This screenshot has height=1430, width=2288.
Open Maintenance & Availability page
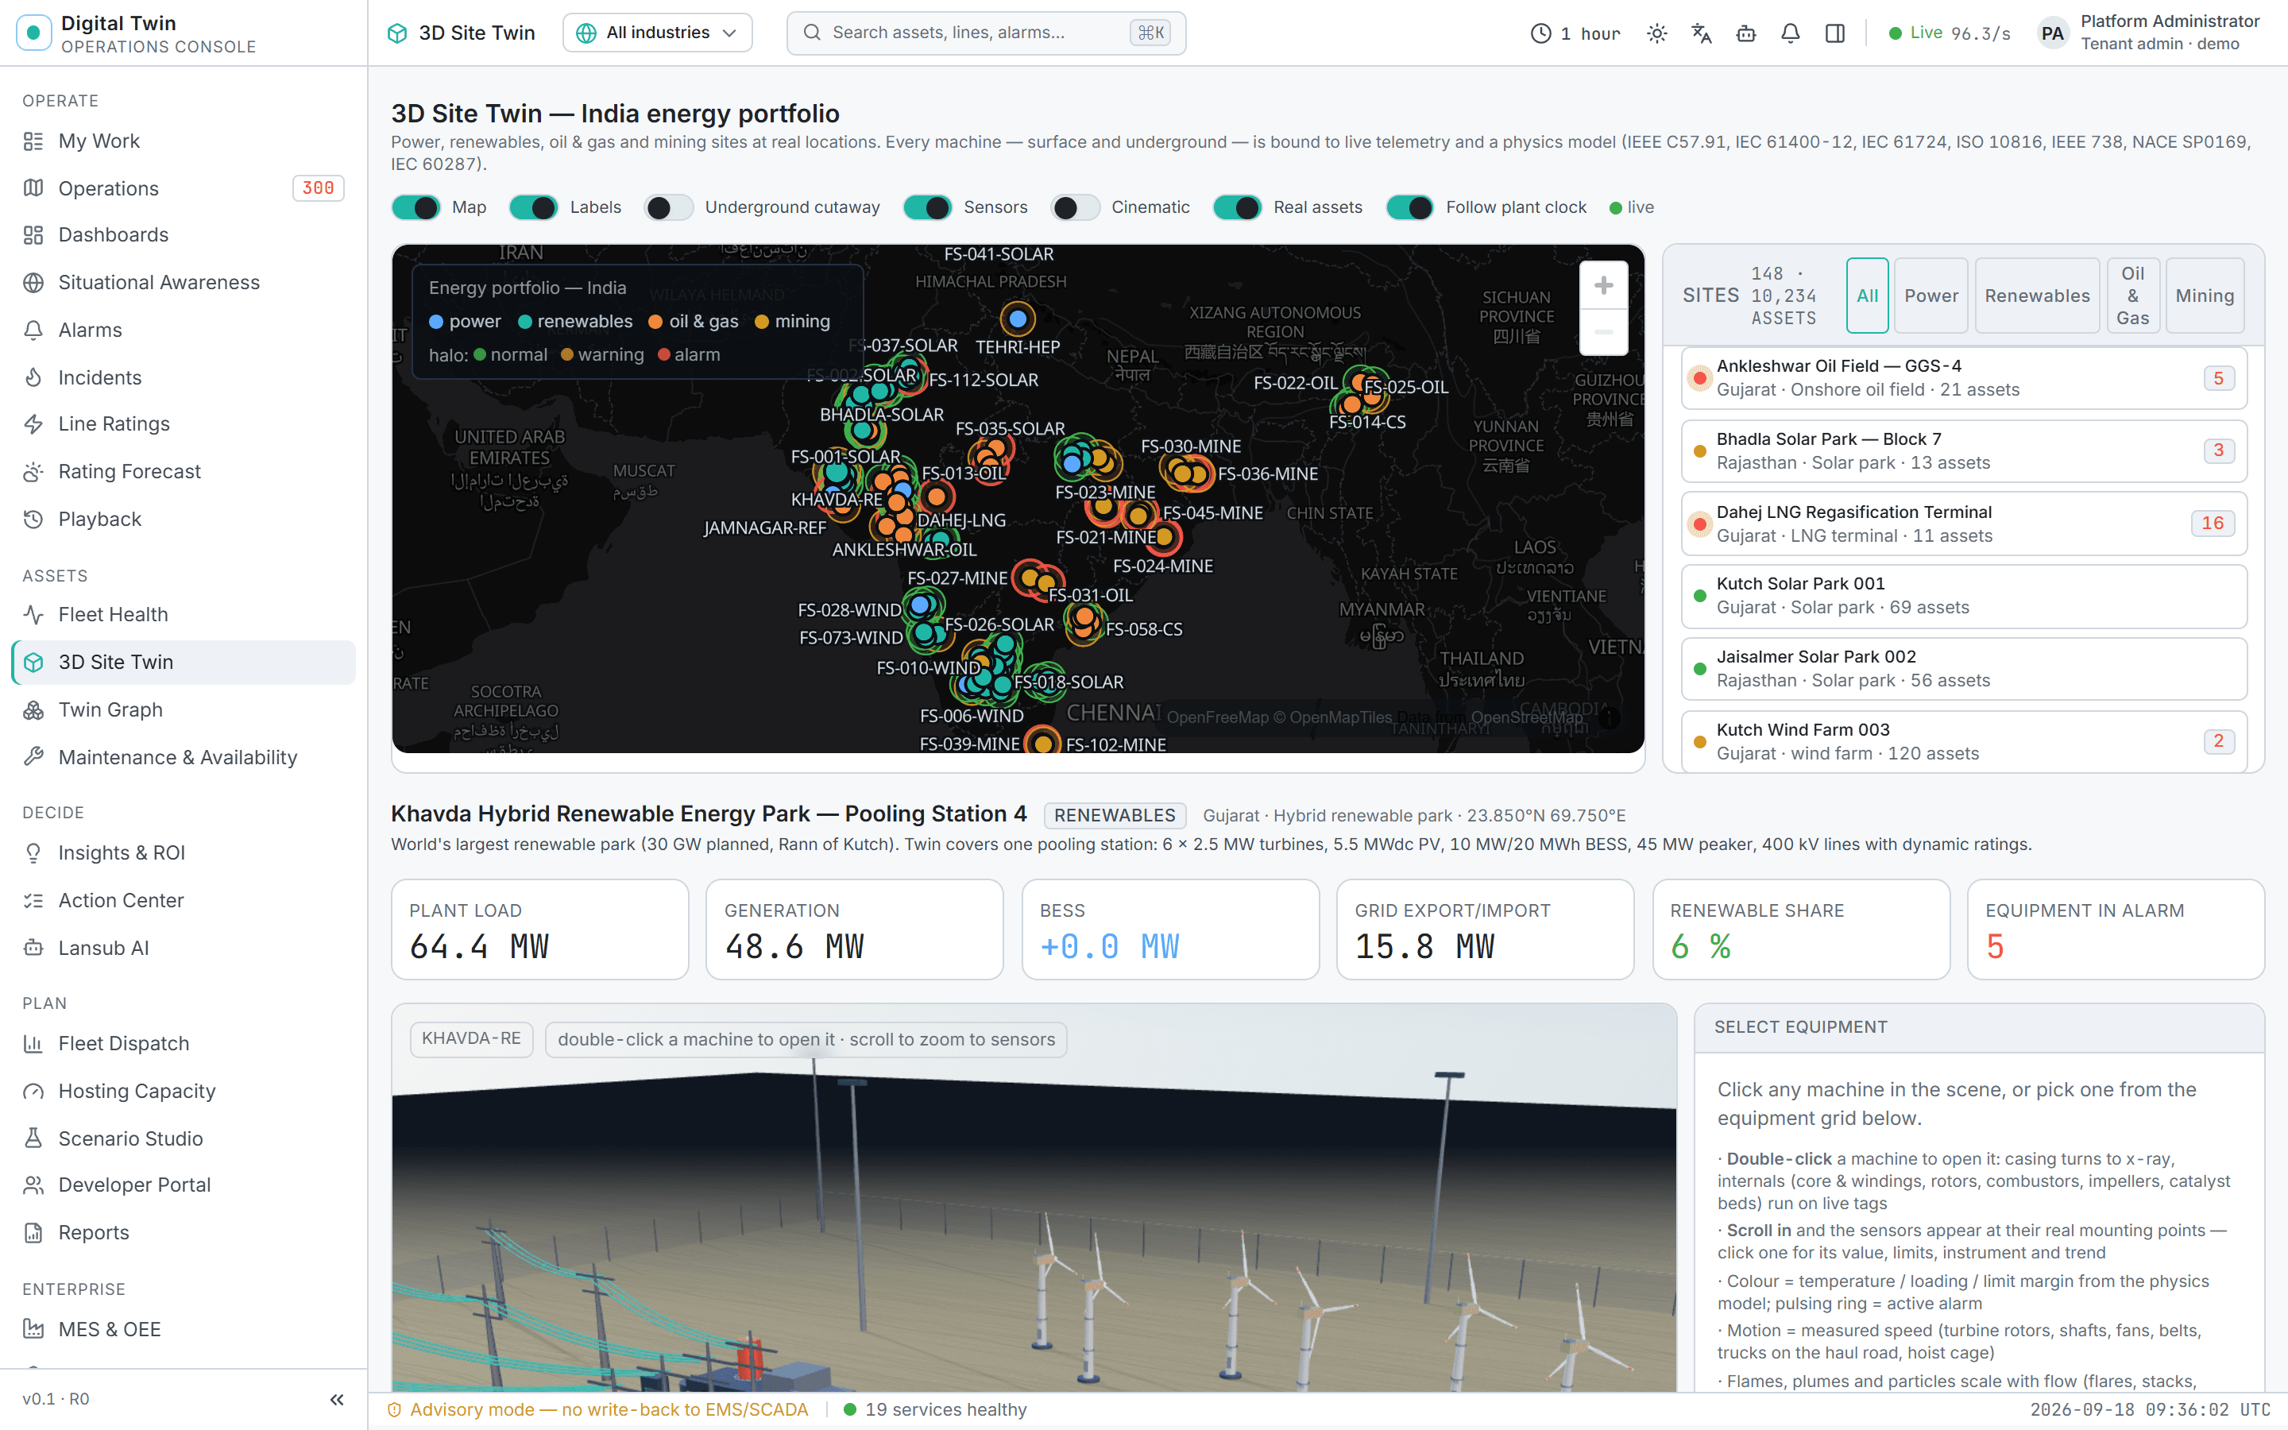[184, 758]
